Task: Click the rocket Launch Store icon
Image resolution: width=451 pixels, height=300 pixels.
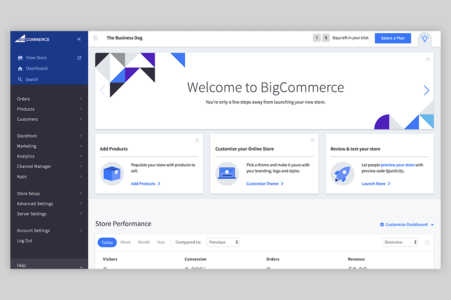Action: (x=342, y=174)
